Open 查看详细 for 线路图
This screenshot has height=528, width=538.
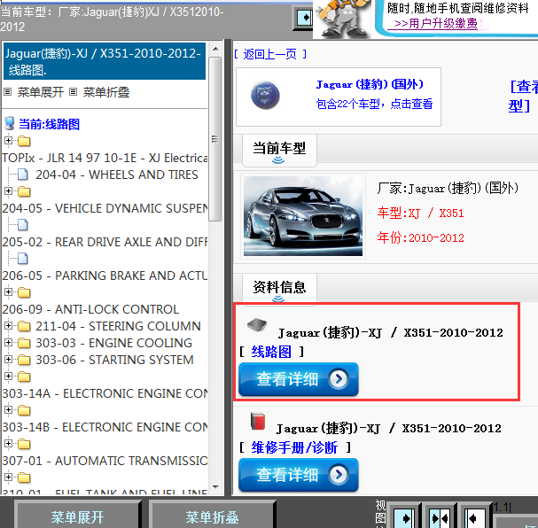[299, 379]
